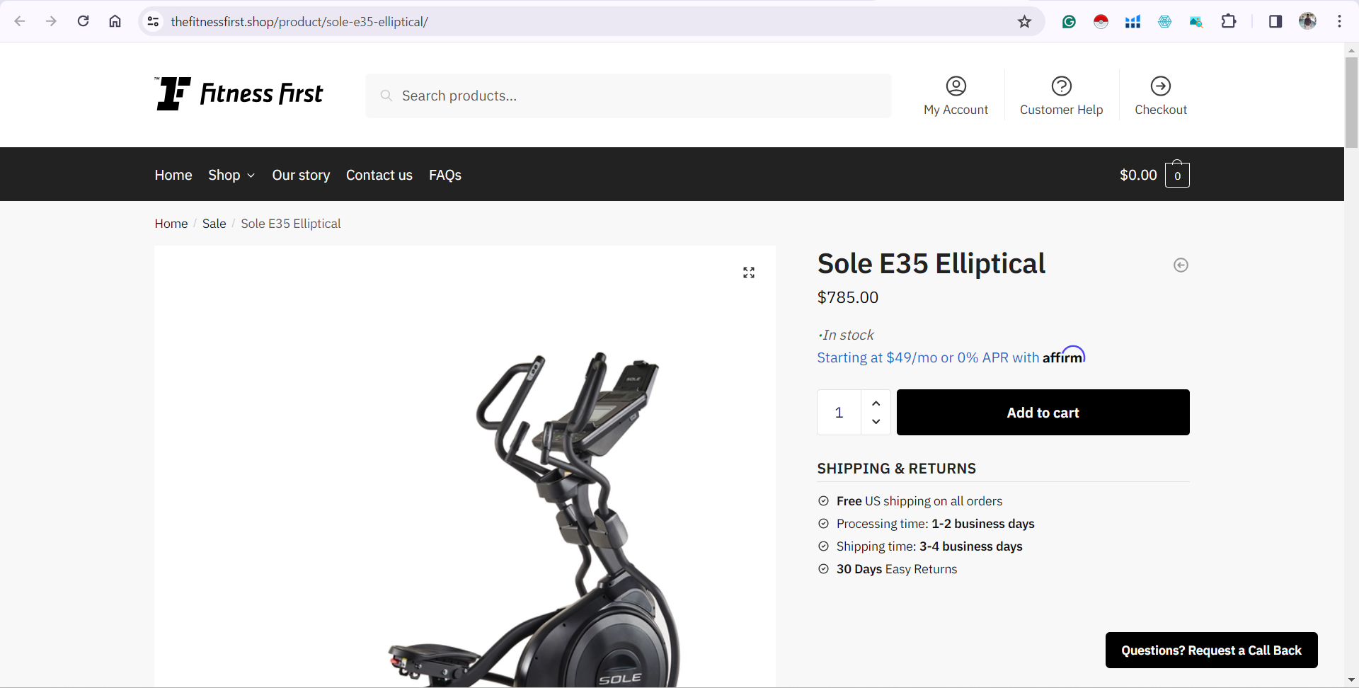Click the My Account user icon

tap(956, 86)
